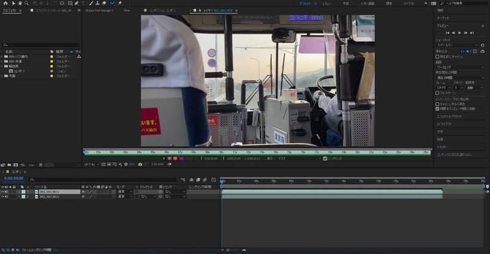Enable the フルスクリーン checkbox
Viewport: 490px width, 254px height.
[x=437, y=93]
